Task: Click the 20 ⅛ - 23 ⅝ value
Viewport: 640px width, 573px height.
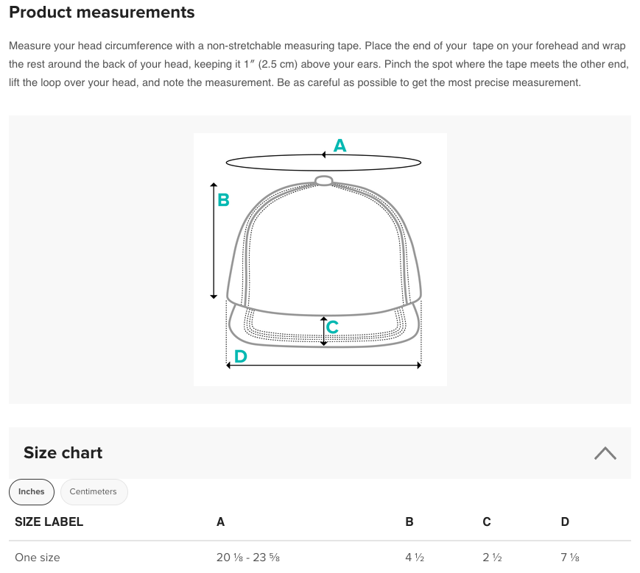Action: [x=248, y=557]
